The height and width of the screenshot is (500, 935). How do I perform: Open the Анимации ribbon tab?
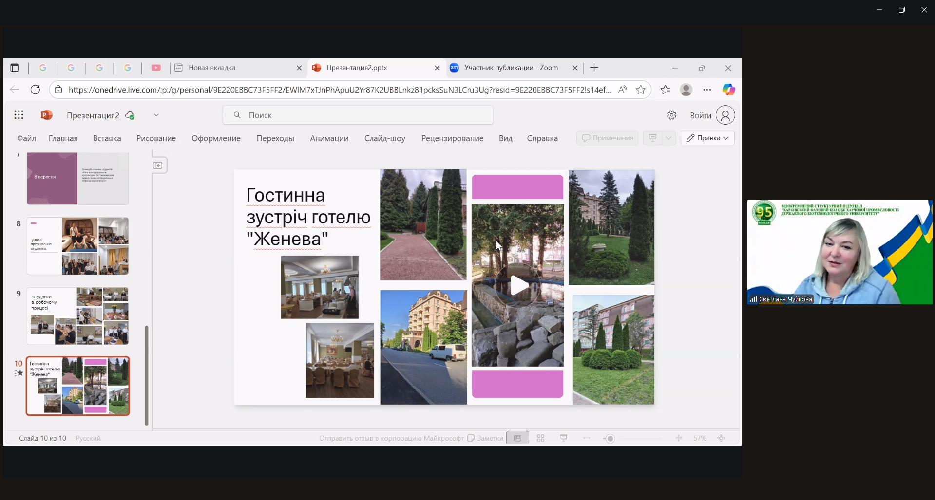click(329, 138)
